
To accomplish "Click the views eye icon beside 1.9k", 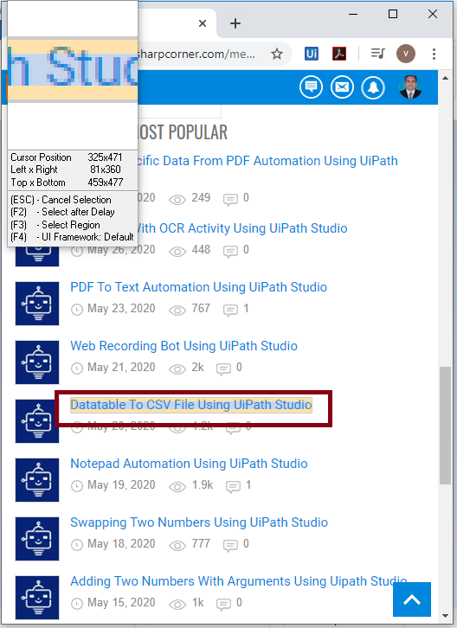I will click(177, 487).
